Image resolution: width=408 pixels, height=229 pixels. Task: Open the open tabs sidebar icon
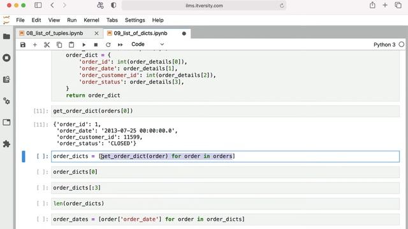(x=6, y=122)
